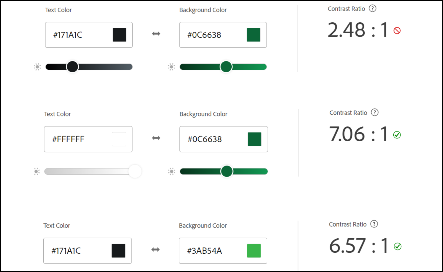The width and height of the screenshot is (443, 272).
Task: Click the swap colors arrow in the 2.48 row
Action: point(156,34)
